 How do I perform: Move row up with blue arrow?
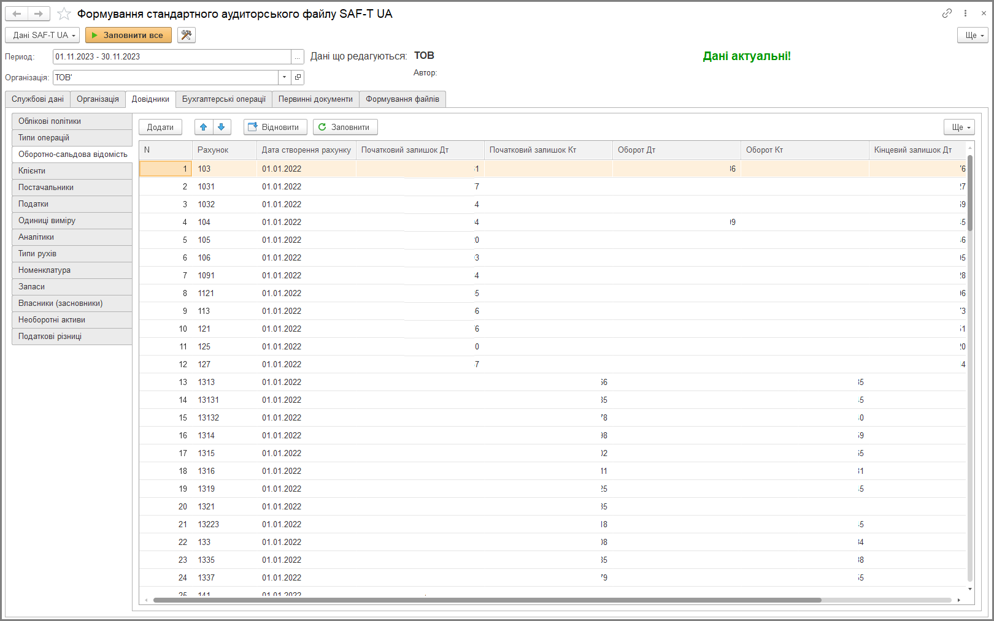click(204, 127)
